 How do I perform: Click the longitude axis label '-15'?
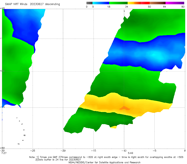(93, 151)
